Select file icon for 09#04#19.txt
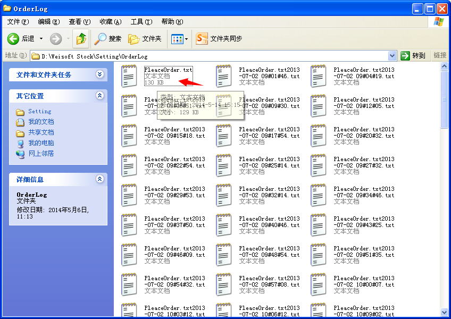451x319 pixels. pyautogui.click(x=318, y=76)
